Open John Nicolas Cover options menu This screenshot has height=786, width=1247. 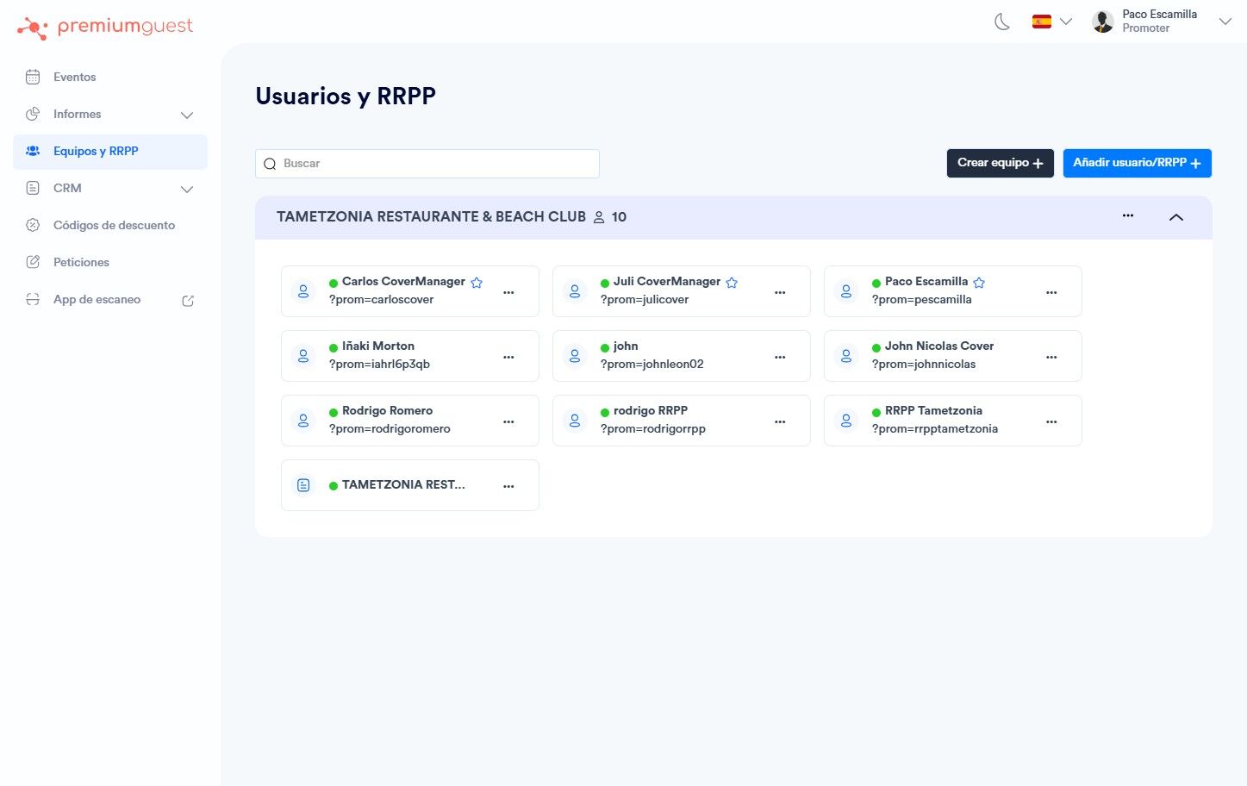pyautogui.click(x=1051, y=357)
